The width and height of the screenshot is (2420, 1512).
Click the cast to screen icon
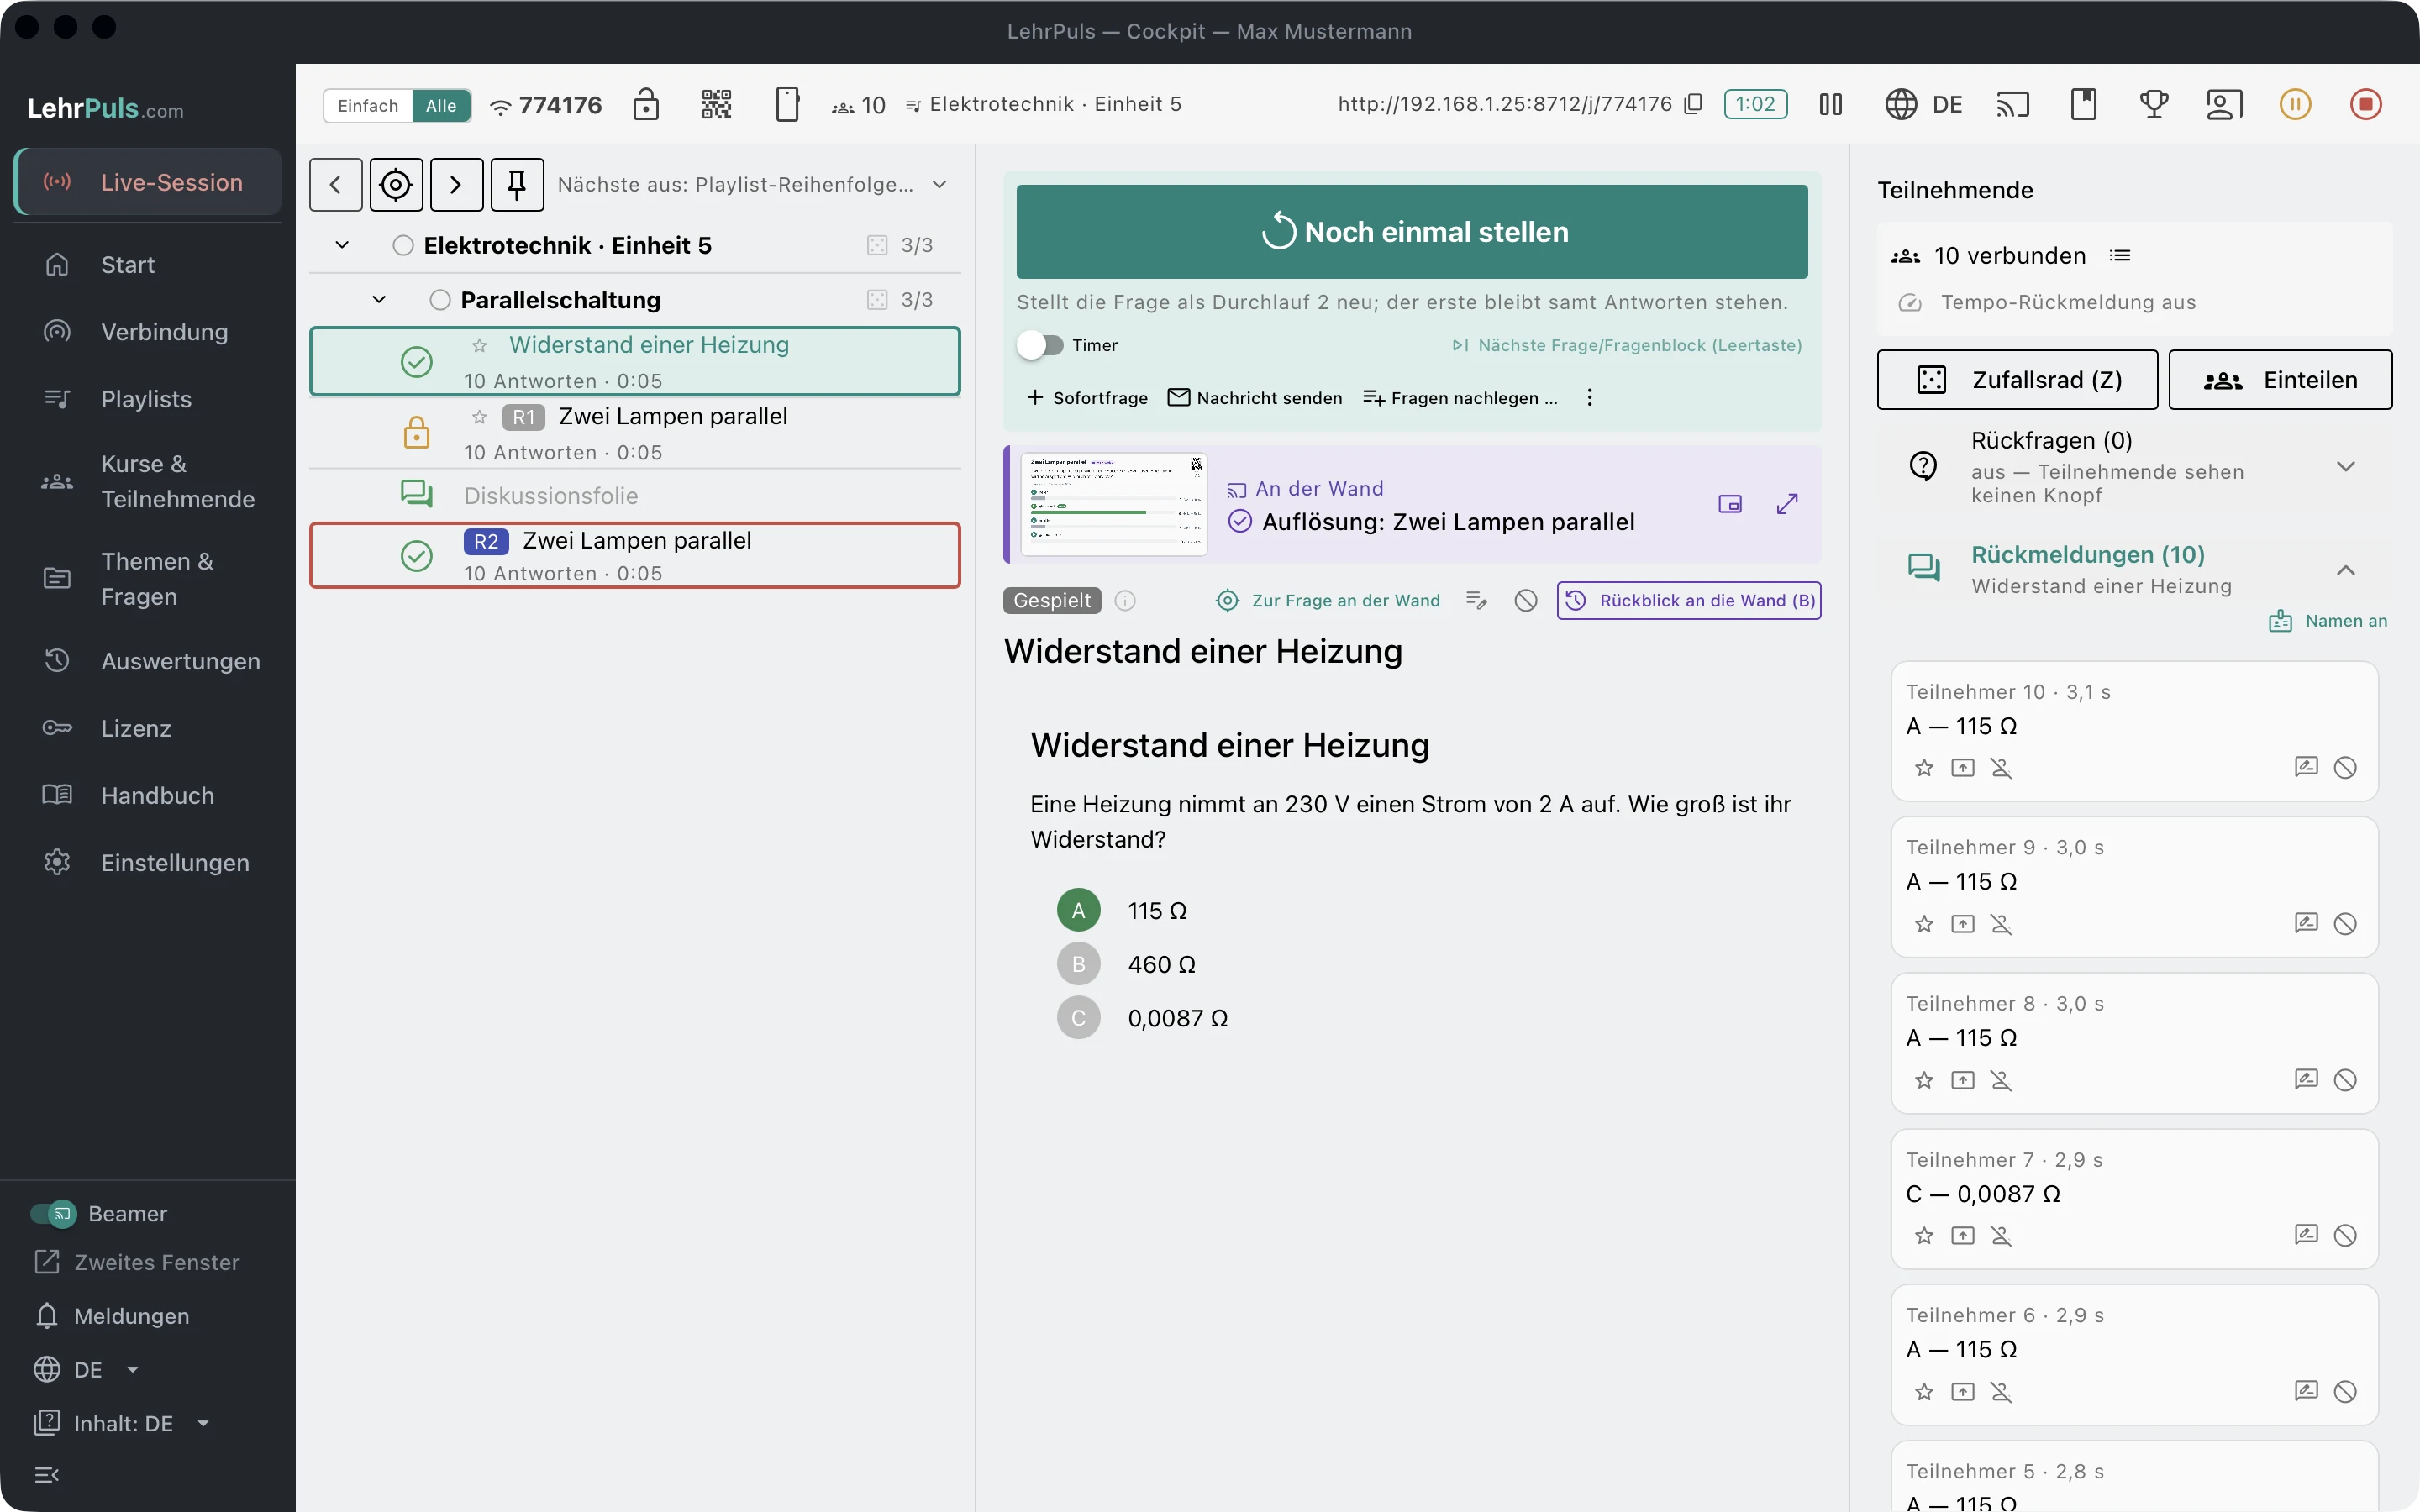click(x=2012, y=104)
